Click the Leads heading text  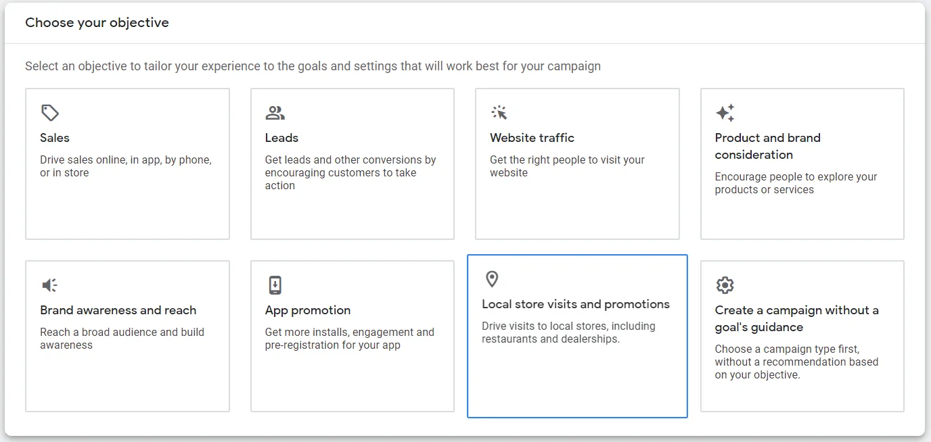click(x=281, y=137)
